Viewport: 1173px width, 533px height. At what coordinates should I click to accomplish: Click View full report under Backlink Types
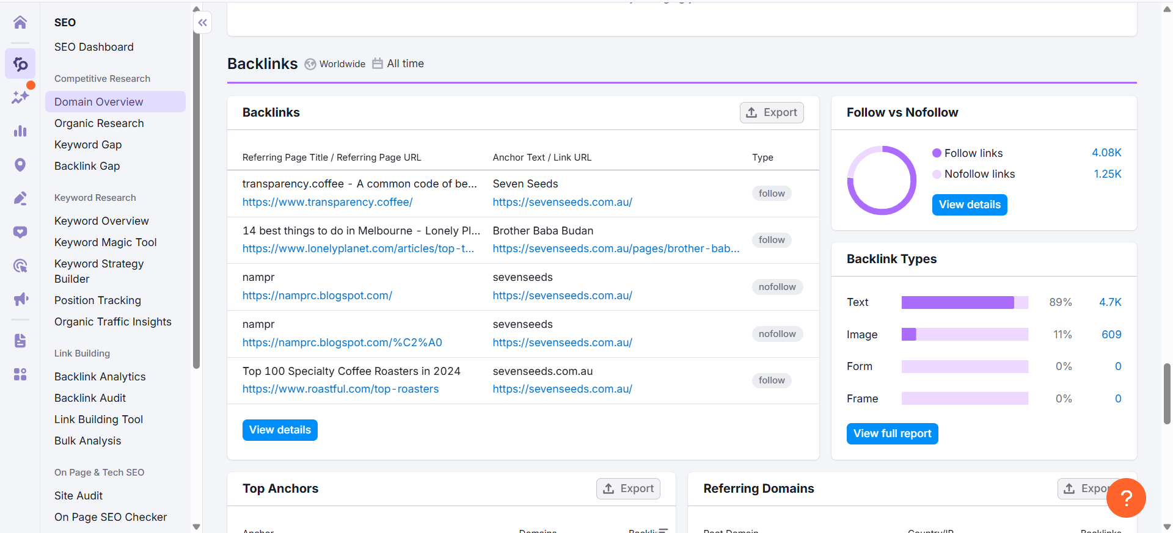(892, 433)
